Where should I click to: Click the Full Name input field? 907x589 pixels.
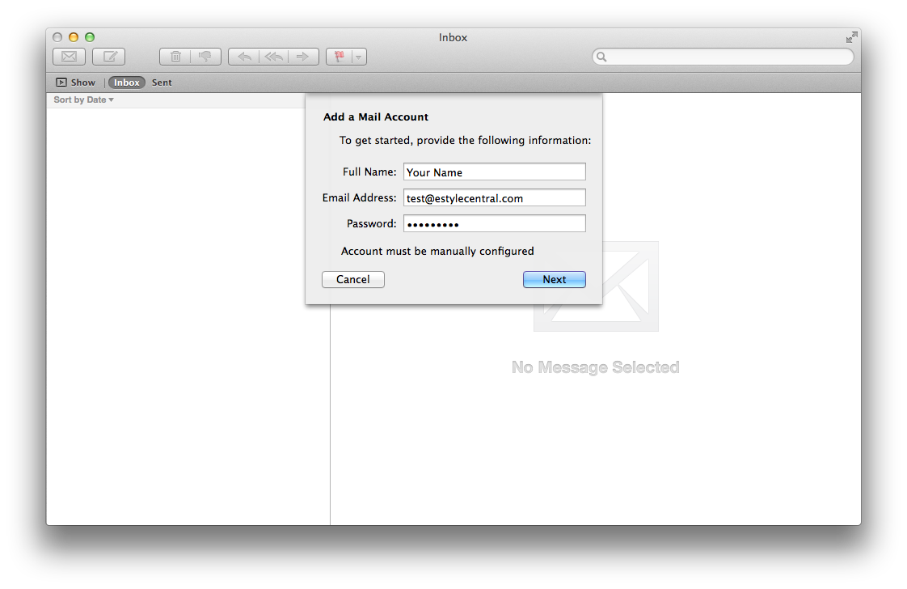pos(495,172)
